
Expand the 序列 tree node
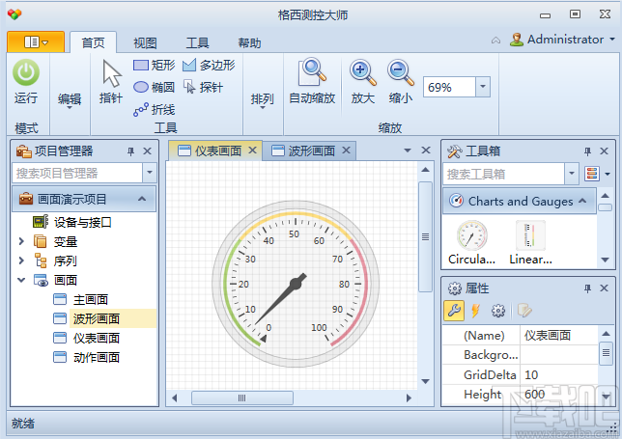[x=21, y=261]
